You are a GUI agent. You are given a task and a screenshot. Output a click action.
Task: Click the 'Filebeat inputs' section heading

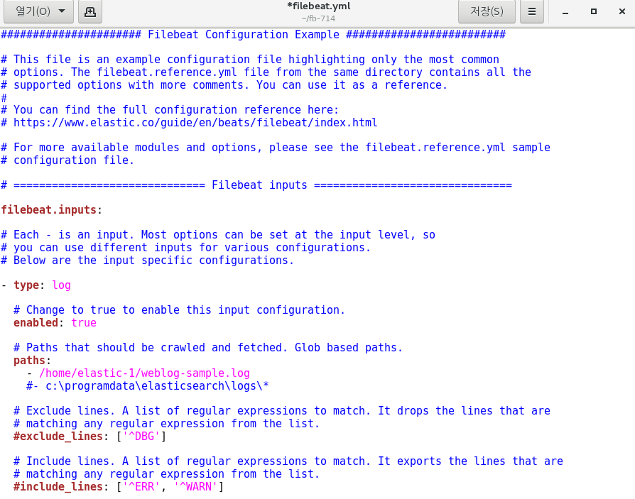tap(259, 185)
